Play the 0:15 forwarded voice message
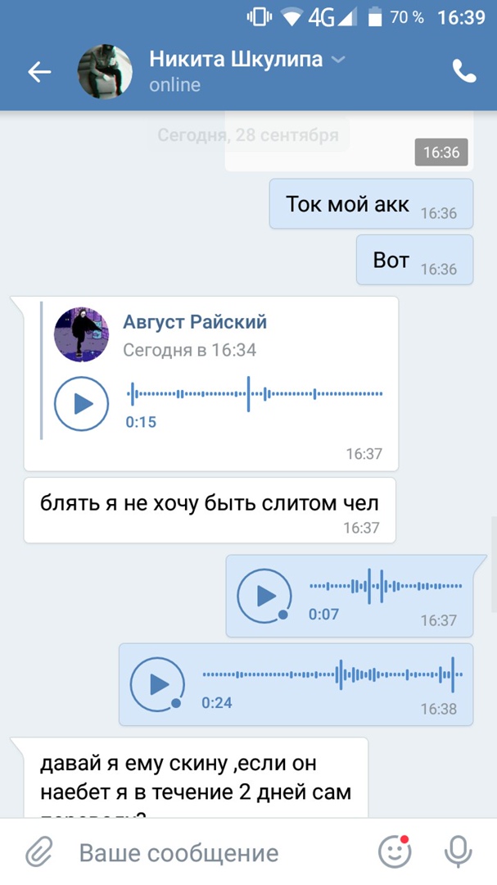Image resolution: width=497 pixels, height=885 pixels. pos(81,403)
